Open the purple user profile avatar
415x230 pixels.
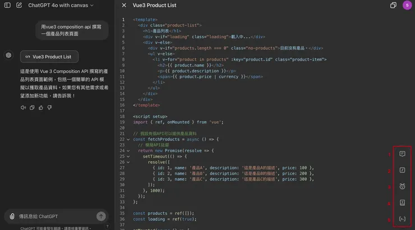click(407, 5)
